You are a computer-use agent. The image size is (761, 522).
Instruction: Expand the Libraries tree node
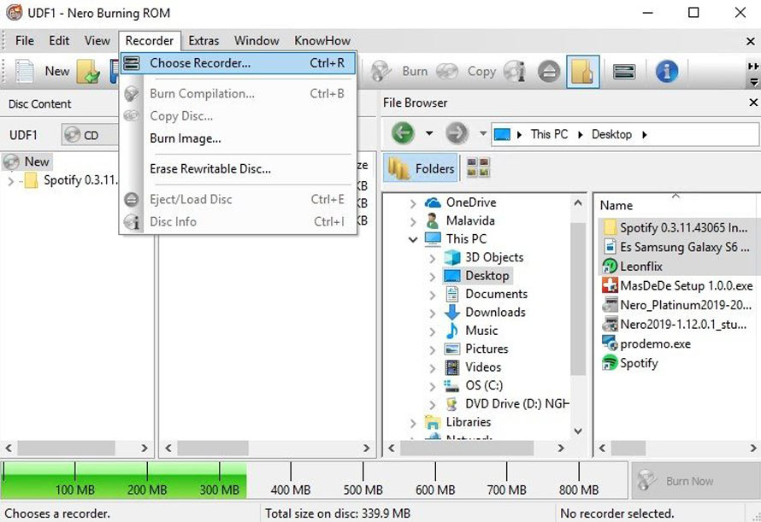[x=413, y=423]
